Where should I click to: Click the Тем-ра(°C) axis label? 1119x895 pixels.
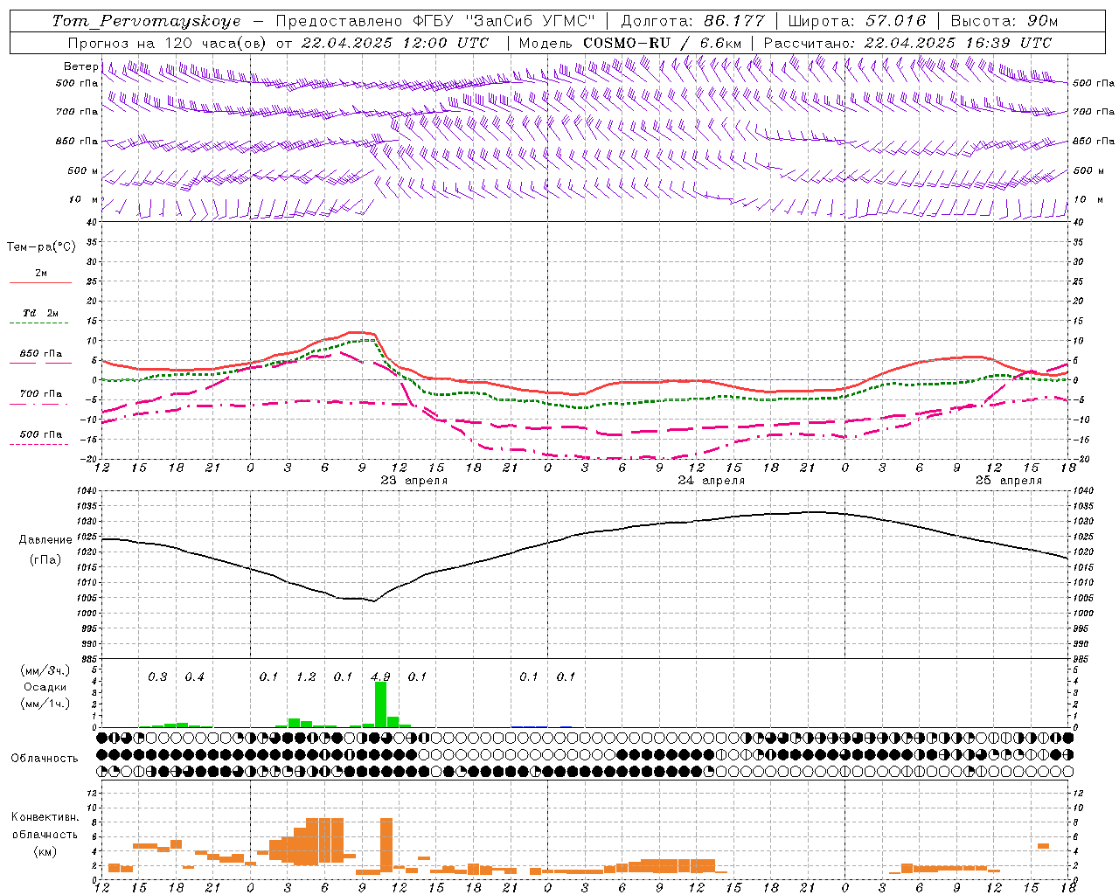pyautogui.click(x=41, y=247)
